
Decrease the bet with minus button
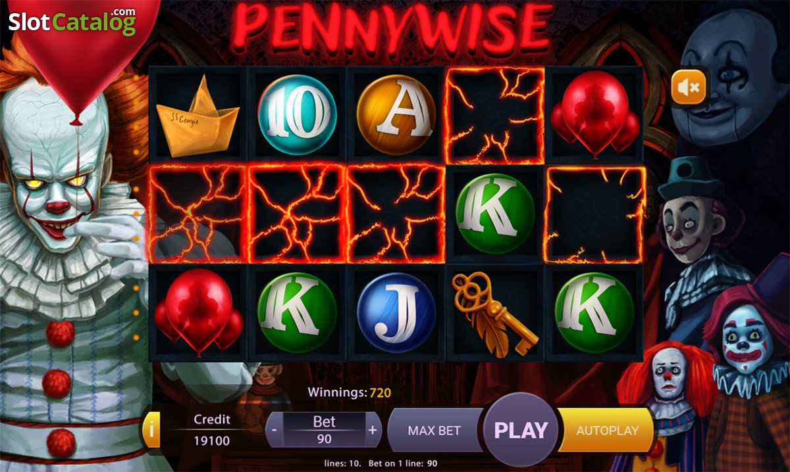click(x=273, y=430)
